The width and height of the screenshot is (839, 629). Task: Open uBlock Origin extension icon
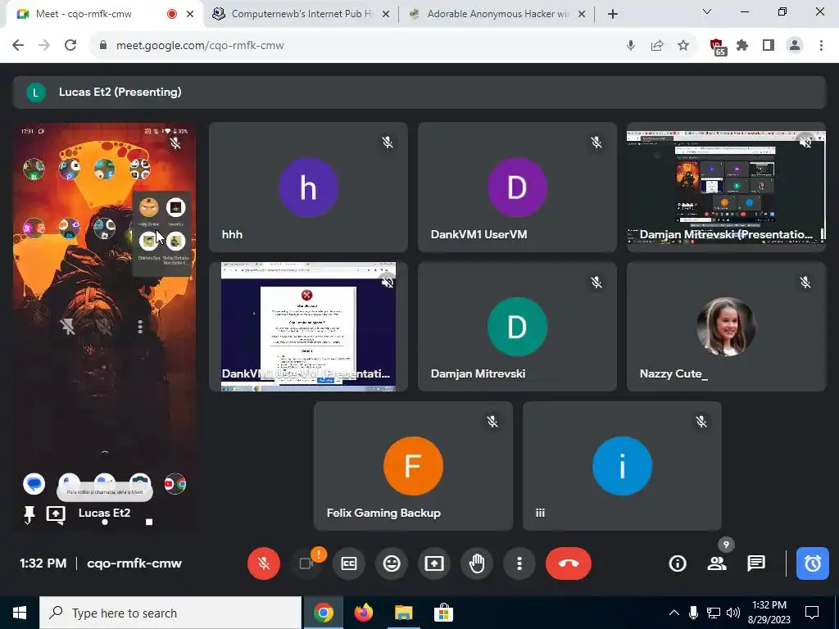coord(717,47)
